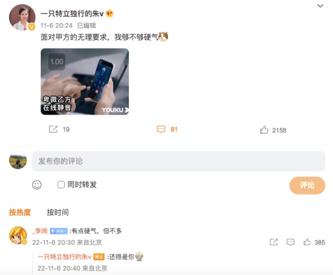
Task: Switch to the 按热度 sort tab
Action: (x=20, y=212)
